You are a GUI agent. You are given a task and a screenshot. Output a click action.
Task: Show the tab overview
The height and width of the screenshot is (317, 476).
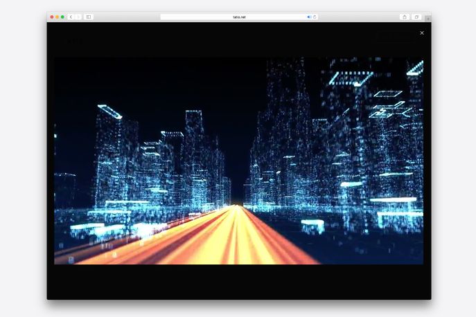tap(416, 17)
